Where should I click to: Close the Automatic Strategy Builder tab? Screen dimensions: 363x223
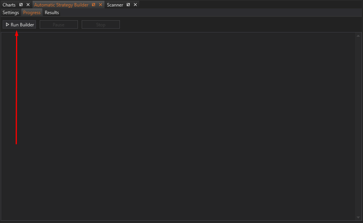[x=100, y=5]
